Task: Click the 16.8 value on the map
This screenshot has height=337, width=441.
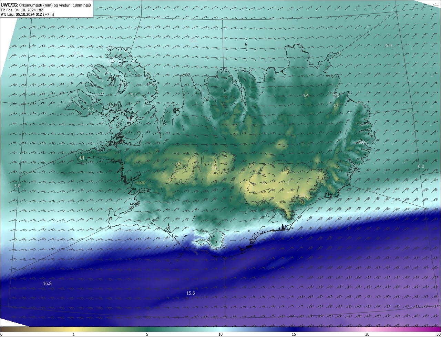Action: pos(47,284)
